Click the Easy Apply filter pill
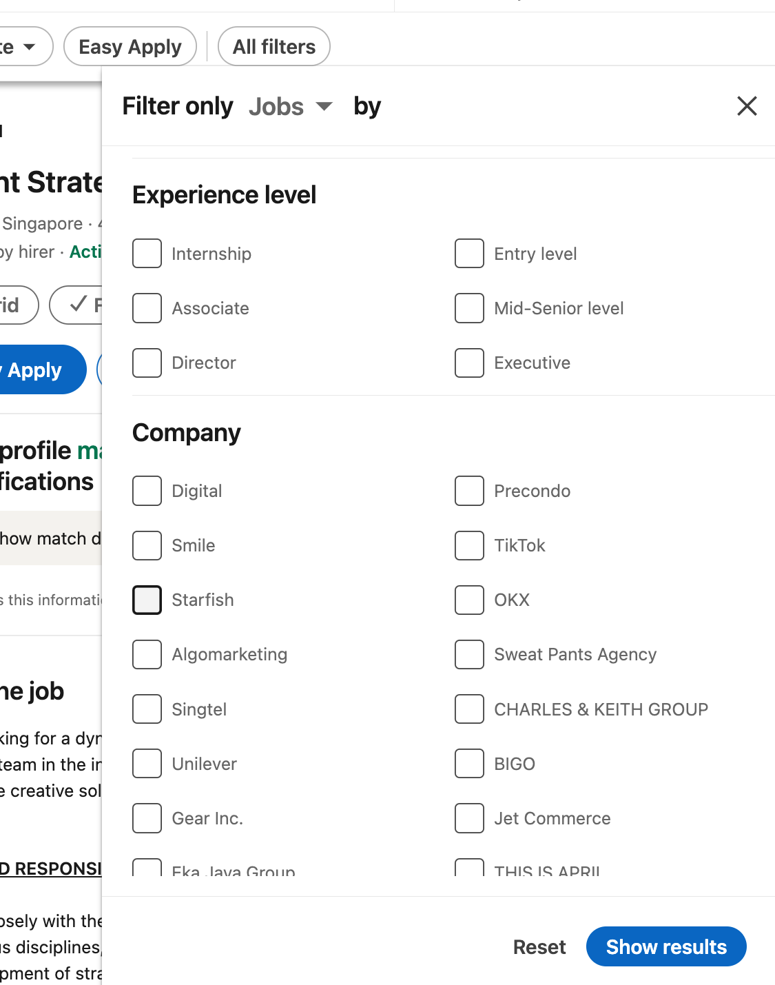This screenshot has height=985, width=775. (x=130, y=46)
